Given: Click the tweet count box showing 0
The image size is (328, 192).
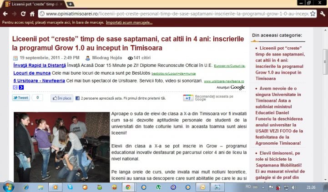Looking at the screenshot, I should 38,97.
